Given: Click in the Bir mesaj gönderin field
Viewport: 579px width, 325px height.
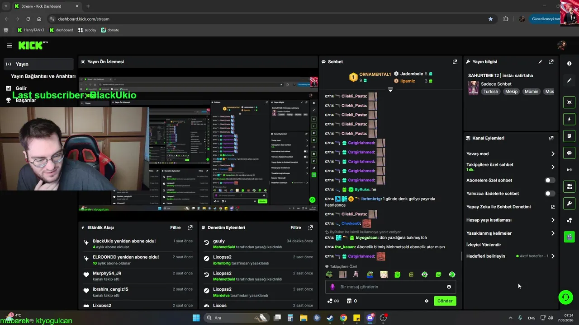Looking at the screenshot, I should 390,287.
